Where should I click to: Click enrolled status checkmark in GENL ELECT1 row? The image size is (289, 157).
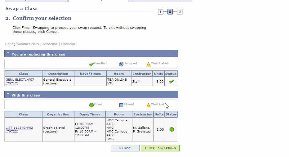pos(171,81)
